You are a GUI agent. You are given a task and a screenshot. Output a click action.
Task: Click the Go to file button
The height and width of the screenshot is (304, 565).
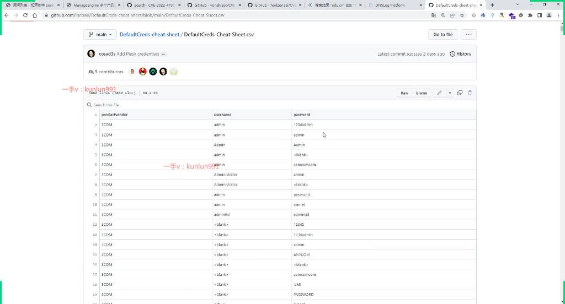tap(443, 35)
